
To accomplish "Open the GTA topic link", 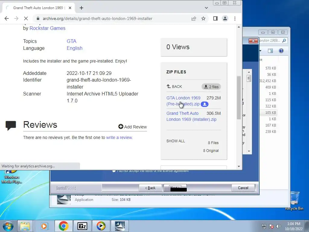I will (x=71, y=41).
